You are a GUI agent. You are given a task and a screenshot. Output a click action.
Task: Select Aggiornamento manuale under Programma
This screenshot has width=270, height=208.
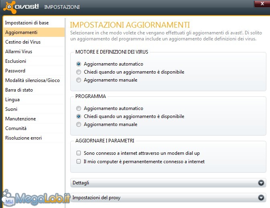pyautogui.click(x=79, y=124)
